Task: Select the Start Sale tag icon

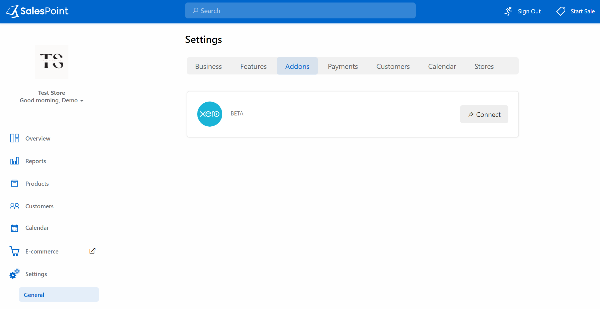Action: click(561, 11)
